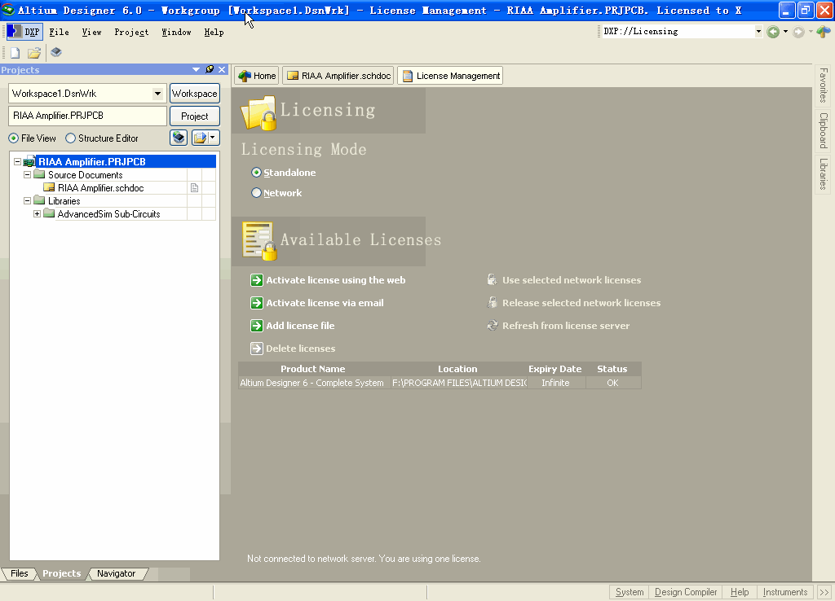Image resolution: width=835 pixels, height=601 pixels.
Task: Create a new document with toolbar icon
Action: coord(15,53)
